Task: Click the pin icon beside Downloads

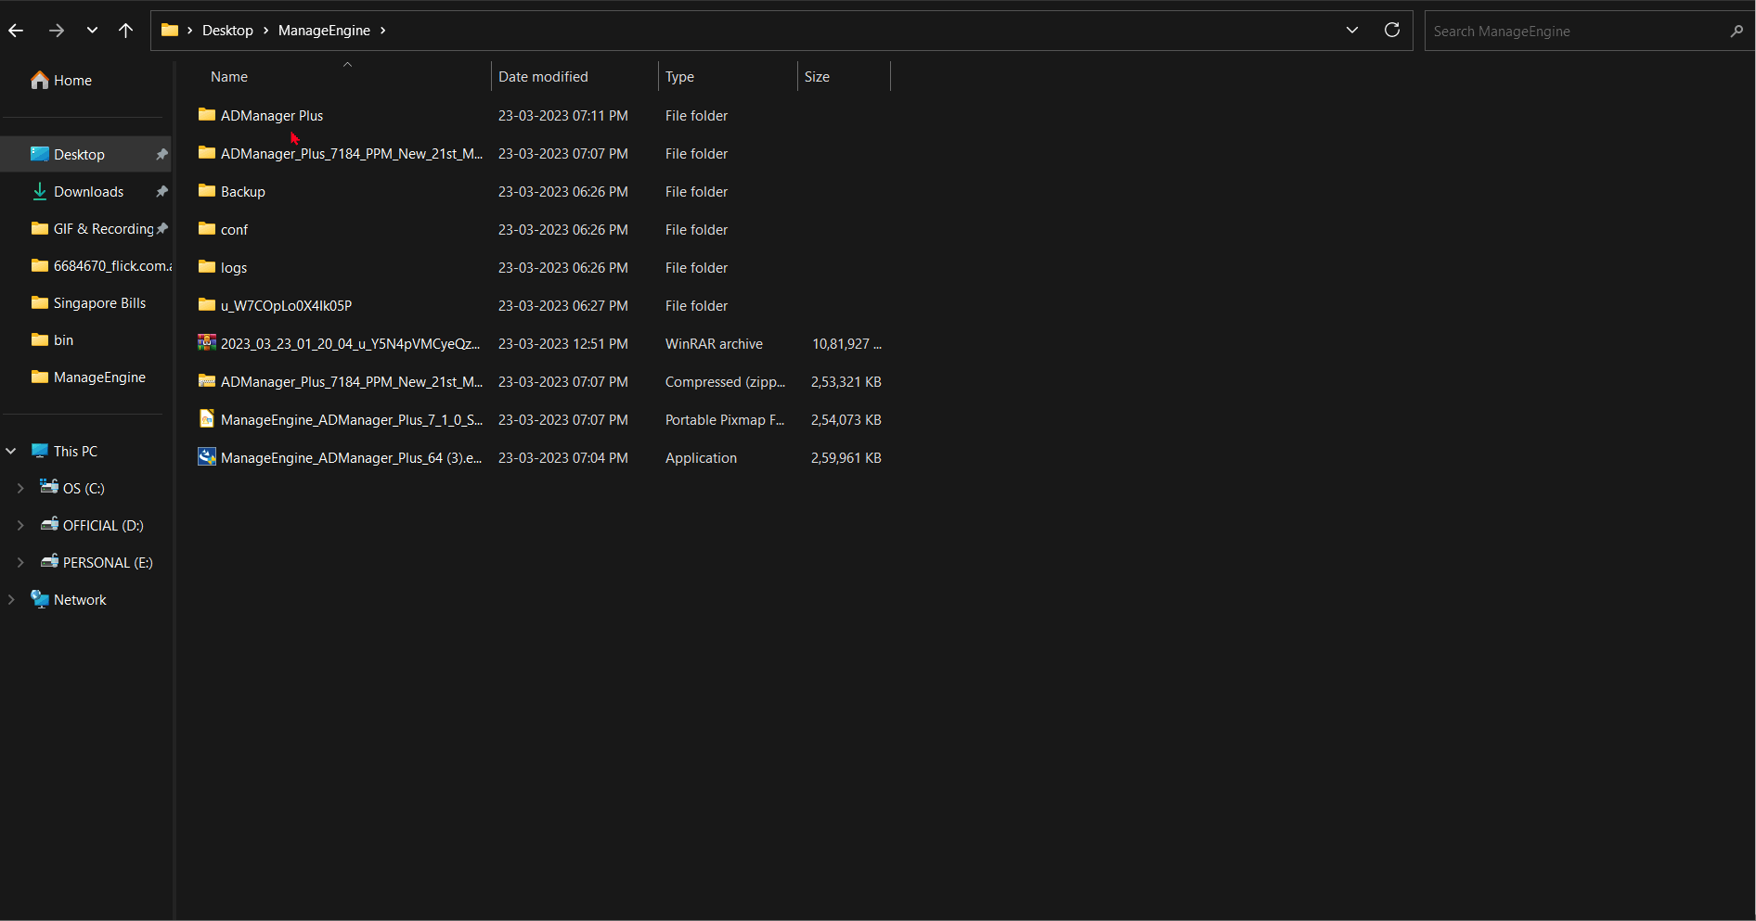Action: click(161, 192)
